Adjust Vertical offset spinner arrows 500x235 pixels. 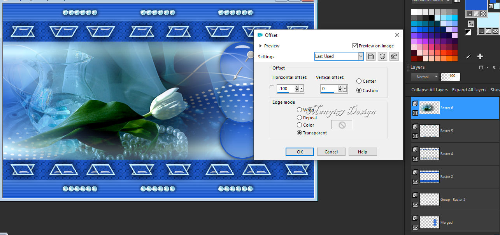(x=340, y=89)
